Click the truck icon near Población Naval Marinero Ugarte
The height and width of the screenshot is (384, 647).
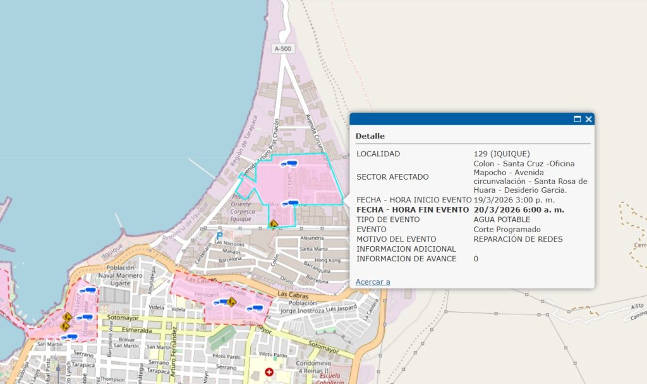87,290
